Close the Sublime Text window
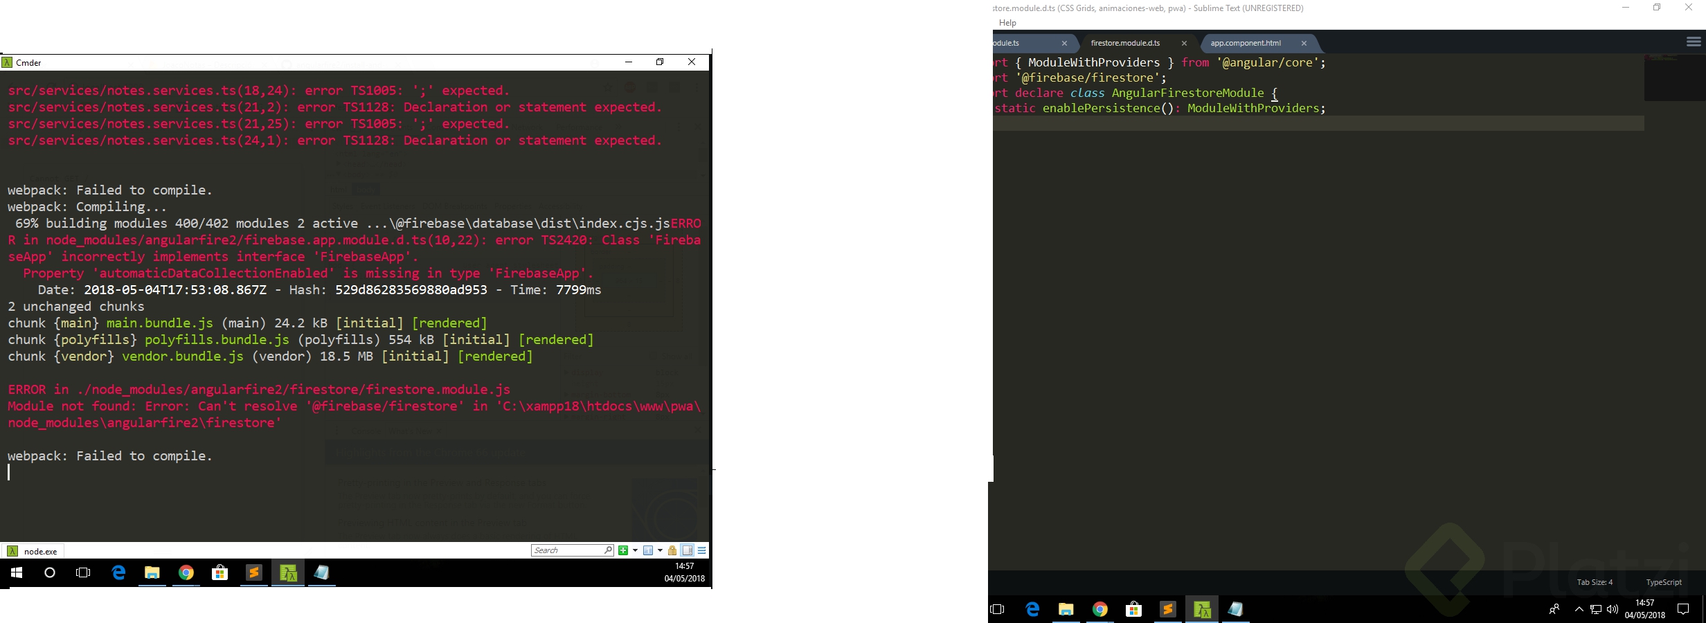This screenshot has height=623, width=1706. point(1689,8)
